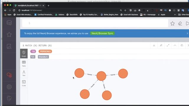Pin the MATCH result frame
Image resolution: width=189 pixels, height=106 pixels.
161,45
